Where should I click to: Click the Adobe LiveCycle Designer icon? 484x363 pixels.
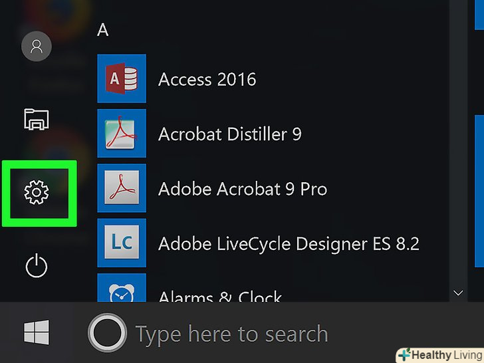point(122,243)
